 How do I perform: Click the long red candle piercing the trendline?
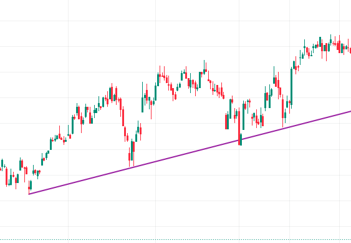click(x=239, y=127)
